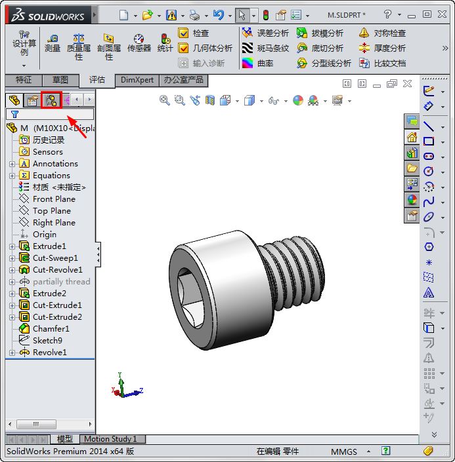Expand the Extrude1 feature node
The image size is (455, 462).
(x=12, y=246)
